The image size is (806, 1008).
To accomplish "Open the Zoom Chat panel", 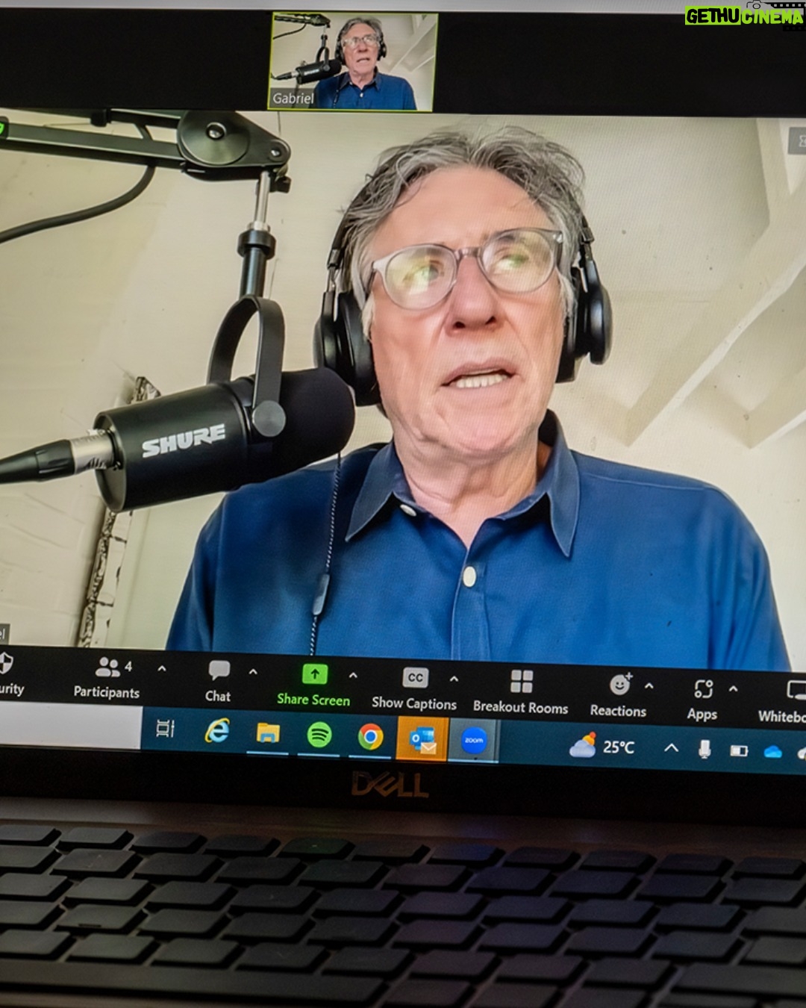I will pos(218,682).
